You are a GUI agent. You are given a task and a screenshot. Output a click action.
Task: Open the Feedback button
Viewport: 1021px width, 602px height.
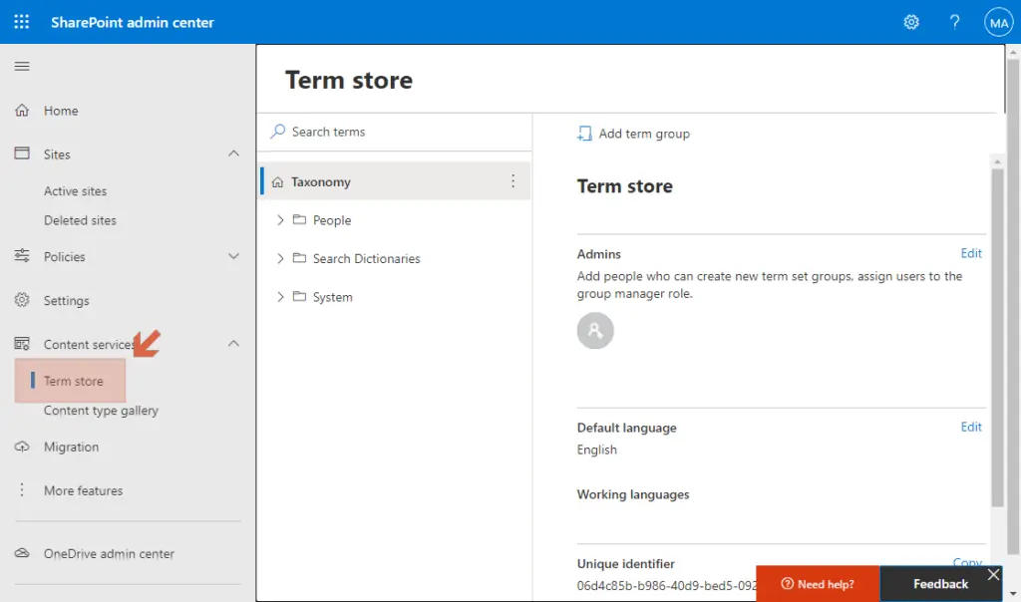pyautogui.click(x=940, y=584)
